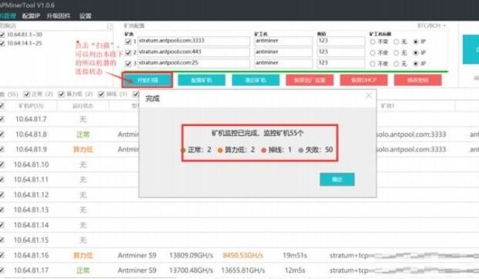
Task: Select the 不变 radio for pool 1
Action: [x=373, y=42]
